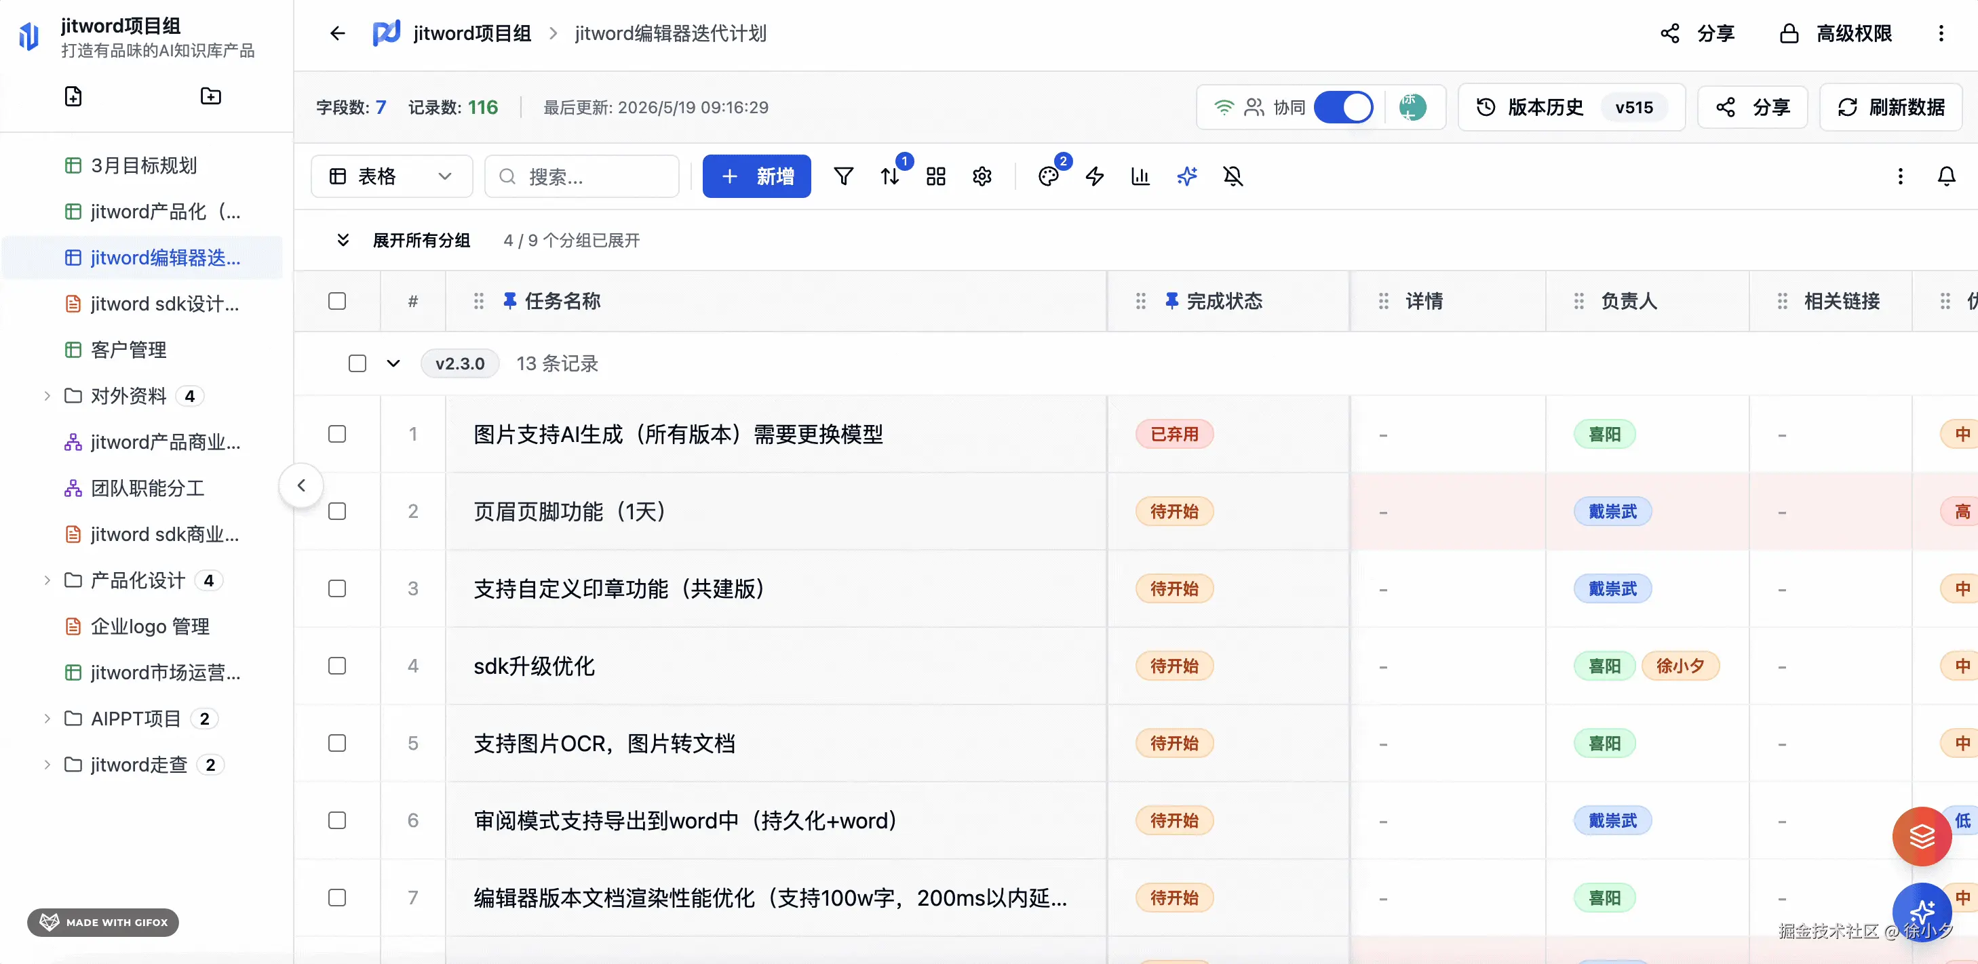
Task: Open 版本历史 v515 button
Action: coord(1571,108)
